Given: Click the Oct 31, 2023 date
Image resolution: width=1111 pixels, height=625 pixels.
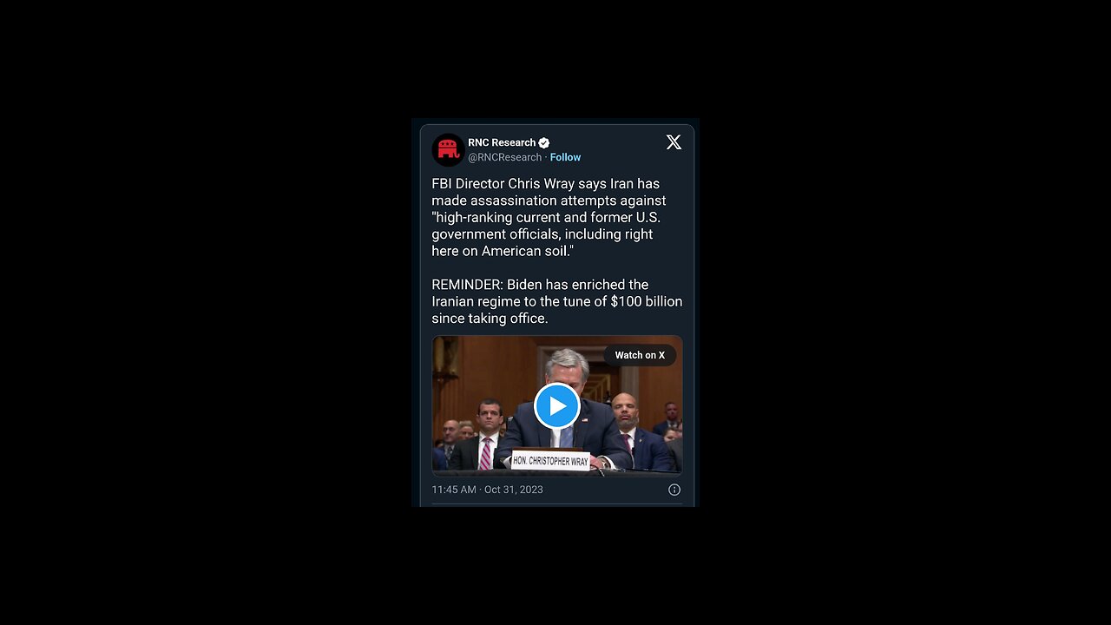Looking at the screenshot, I should point(514,490).
